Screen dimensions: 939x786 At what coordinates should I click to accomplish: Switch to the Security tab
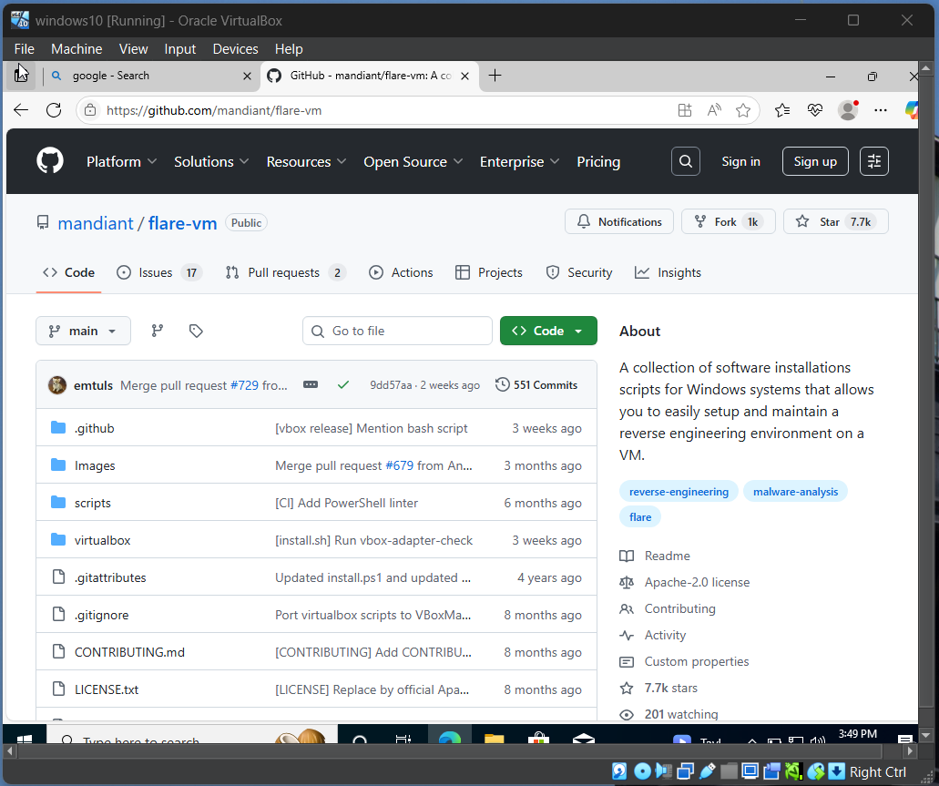point(578,272)
